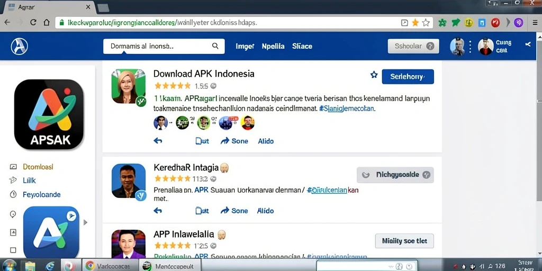Screen dimensions: 542x271
Task: Open the three-dot menu in header
Action: point(470,47)
